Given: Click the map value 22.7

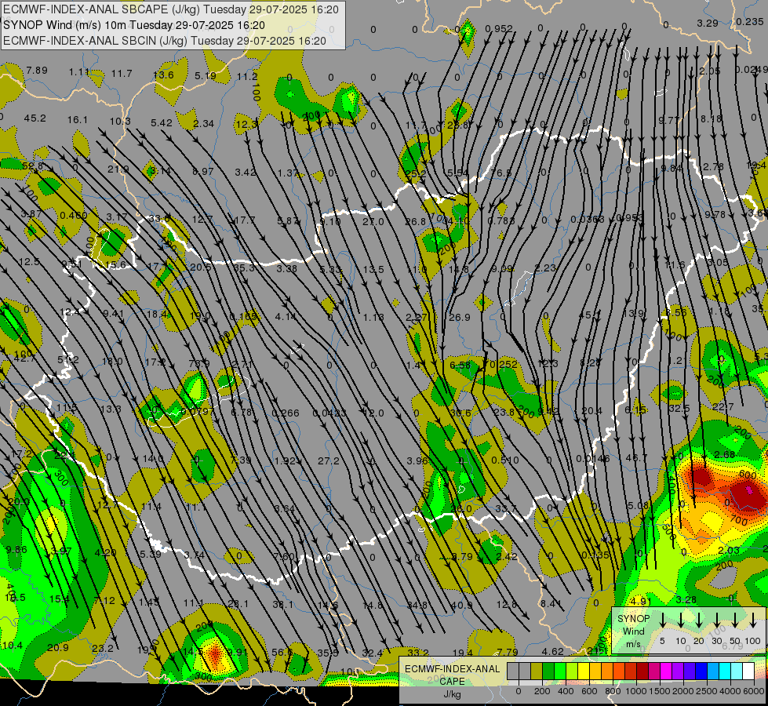Looking at the screenshot, I should point(723,406).
